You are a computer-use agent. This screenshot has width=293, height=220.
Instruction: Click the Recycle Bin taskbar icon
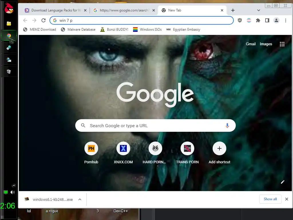click(9, 71)
